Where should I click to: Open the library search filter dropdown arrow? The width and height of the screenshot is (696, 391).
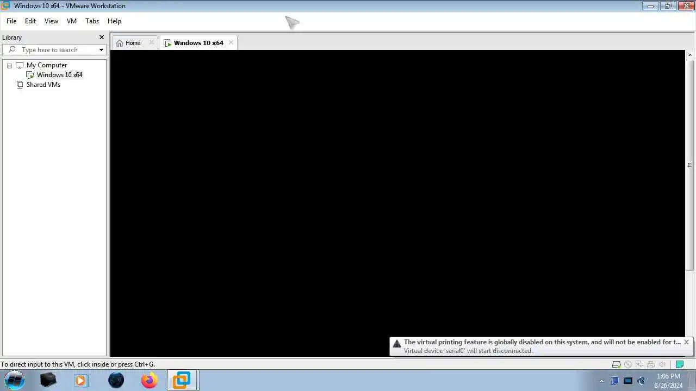[101, 50]
